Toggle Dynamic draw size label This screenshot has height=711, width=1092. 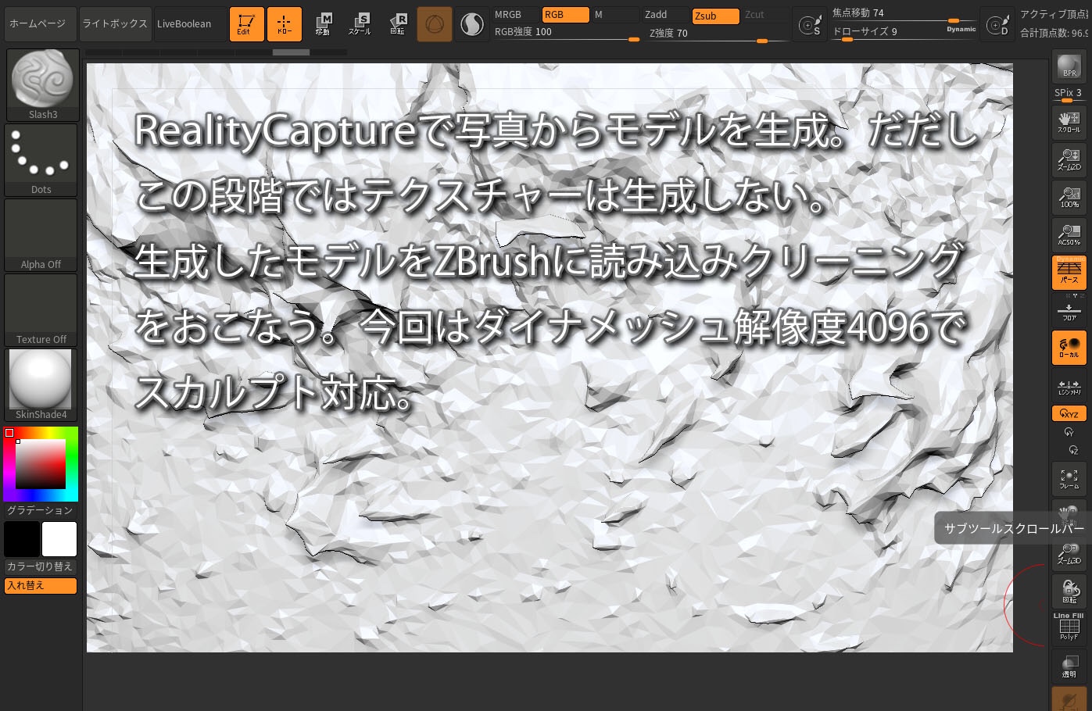click(961, 30)
